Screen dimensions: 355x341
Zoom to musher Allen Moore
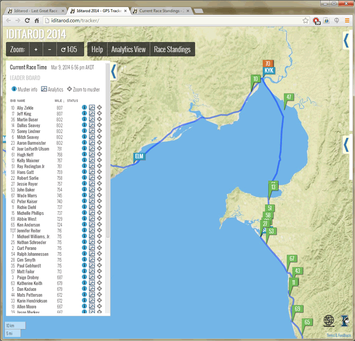99,306
